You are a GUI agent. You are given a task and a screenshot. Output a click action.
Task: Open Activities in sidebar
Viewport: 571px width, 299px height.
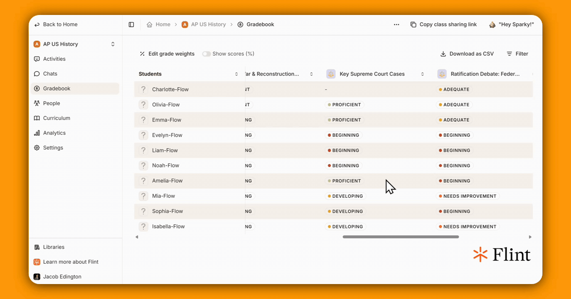coord(75,59)
